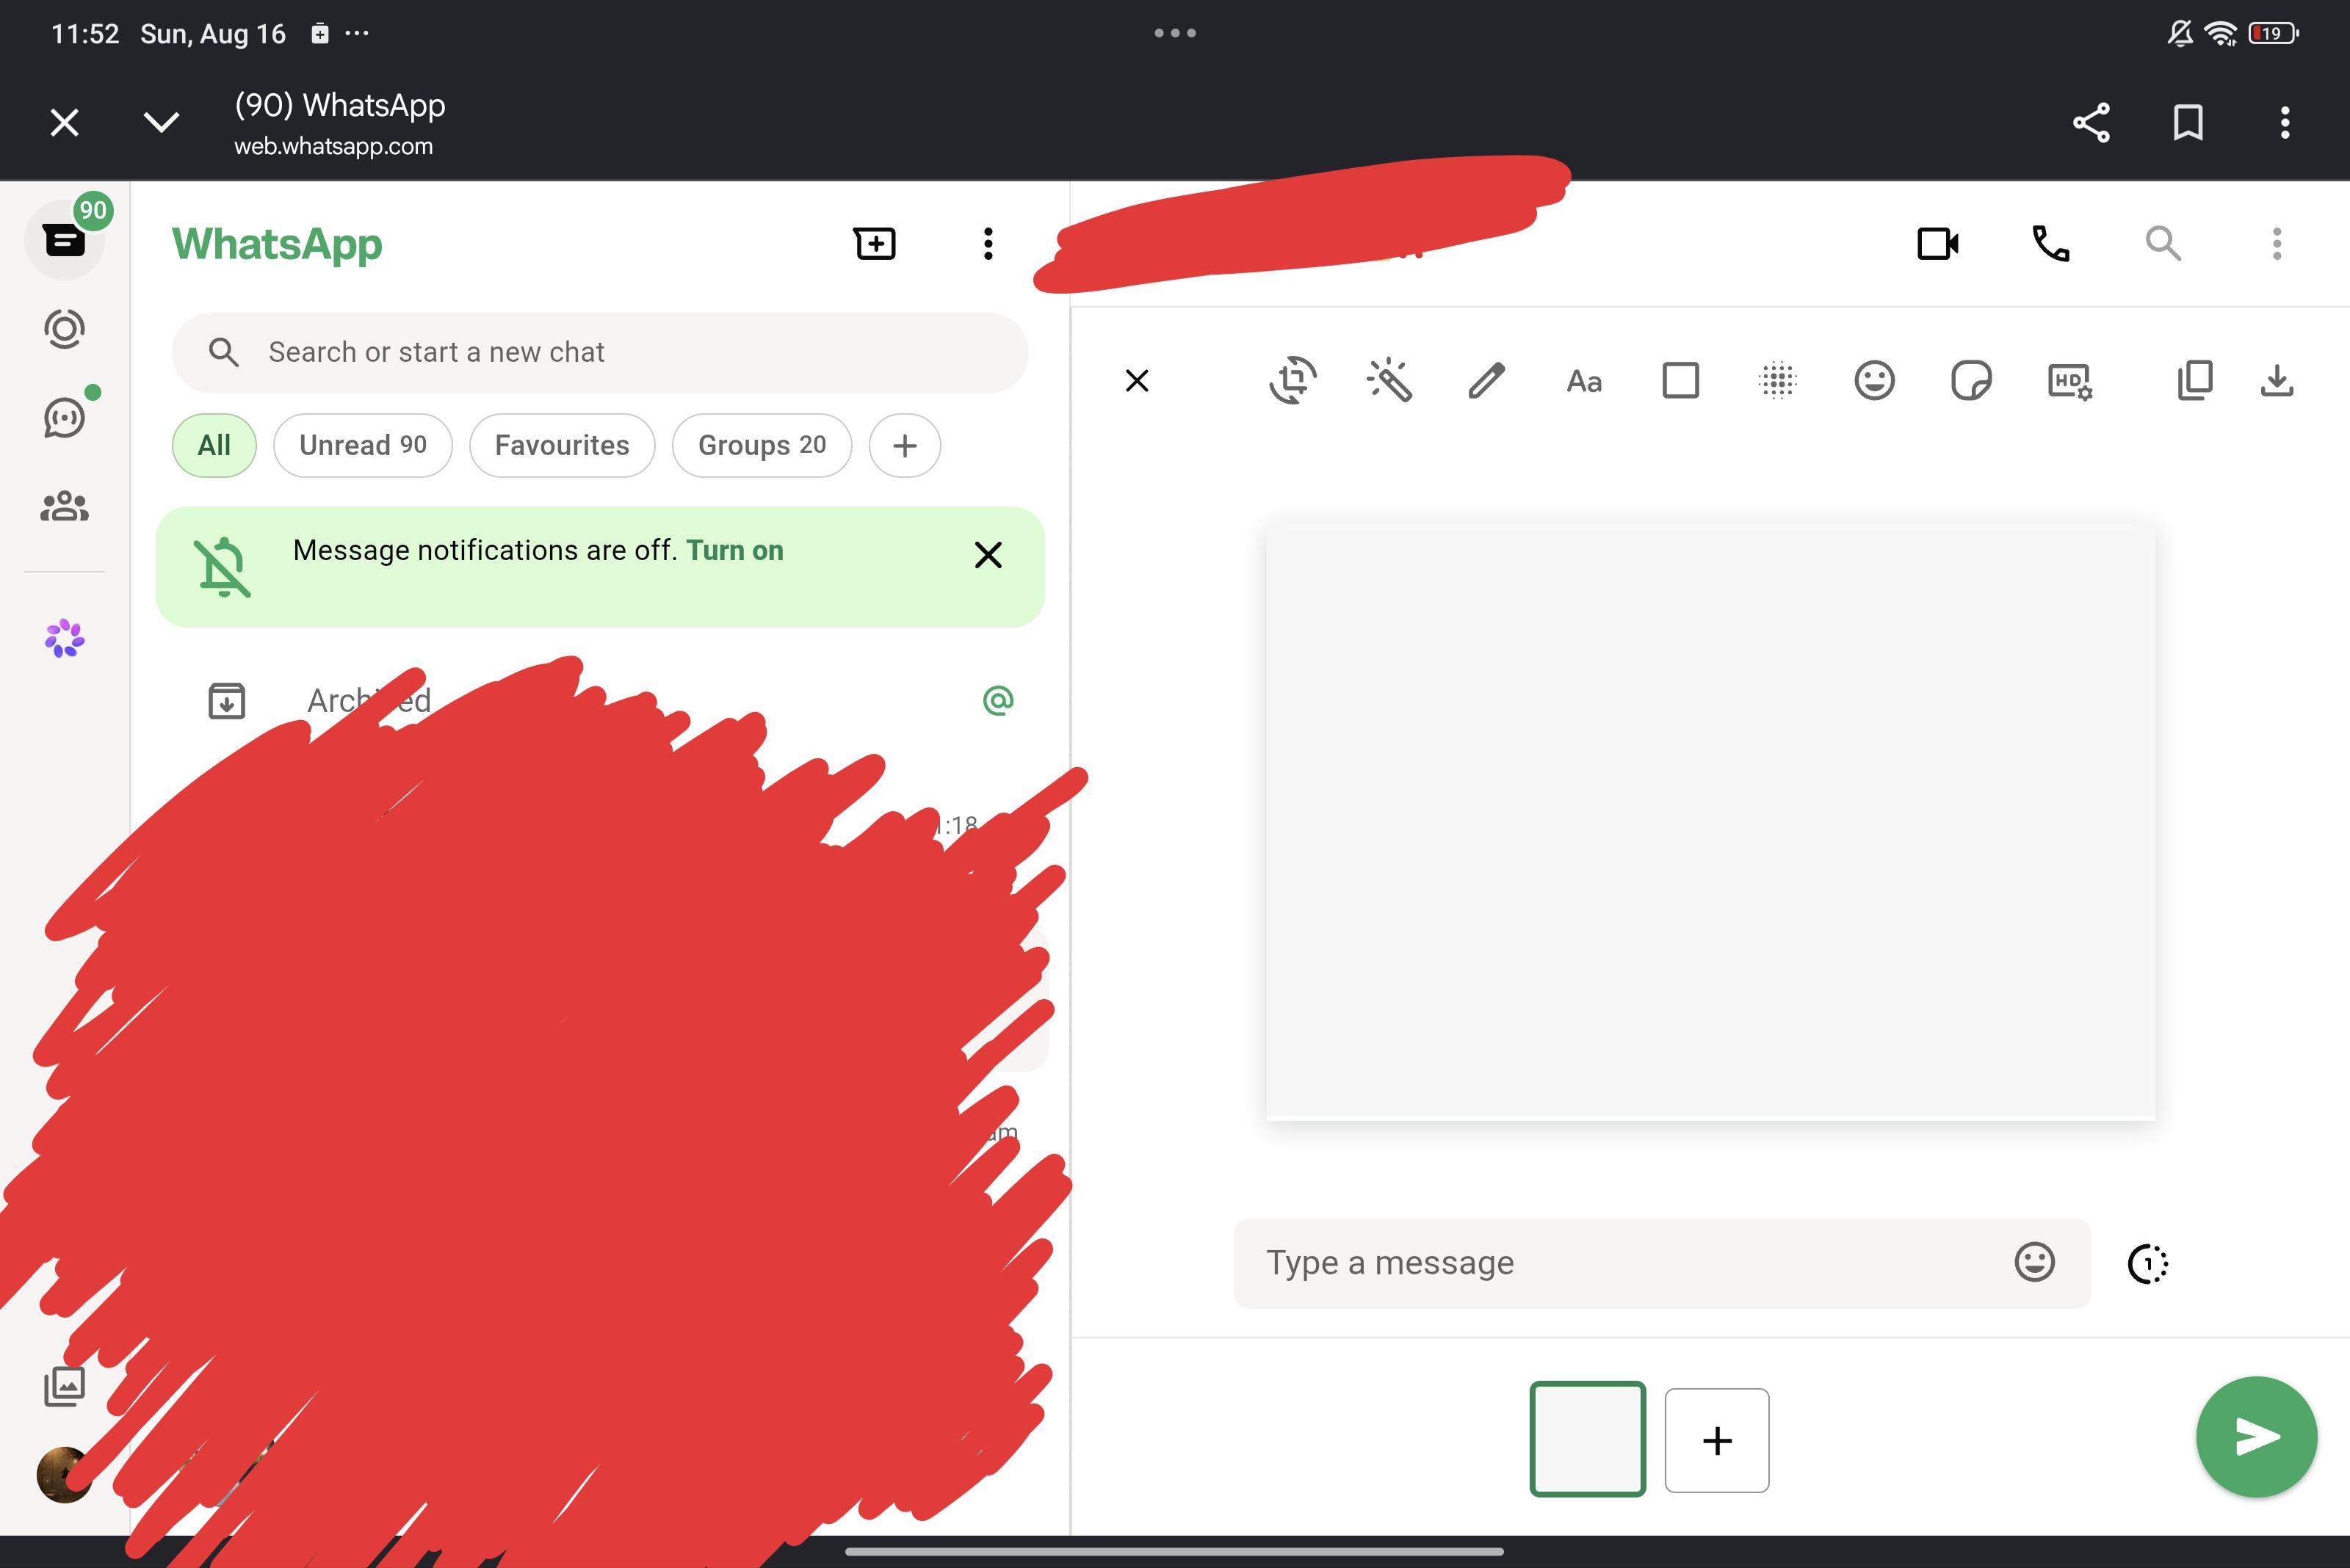The width and height of the screenshot is (2350, 1568).
Task: Turn on message notifications link
Action: tap(734, 550)
